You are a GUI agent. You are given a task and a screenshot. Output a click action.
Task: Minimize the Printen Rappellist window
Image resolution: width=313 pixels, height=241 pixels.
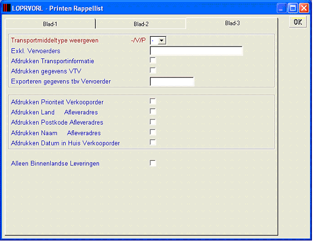pyautogui.click(x=281, y=8)
